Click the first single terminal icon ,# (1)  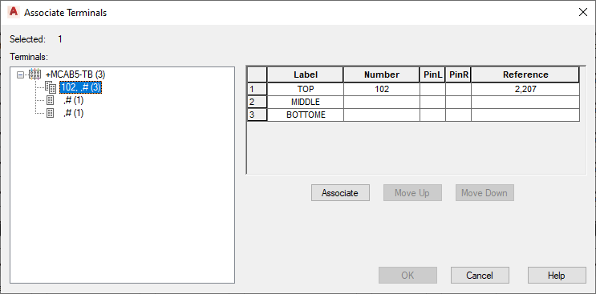coord(50,100)
